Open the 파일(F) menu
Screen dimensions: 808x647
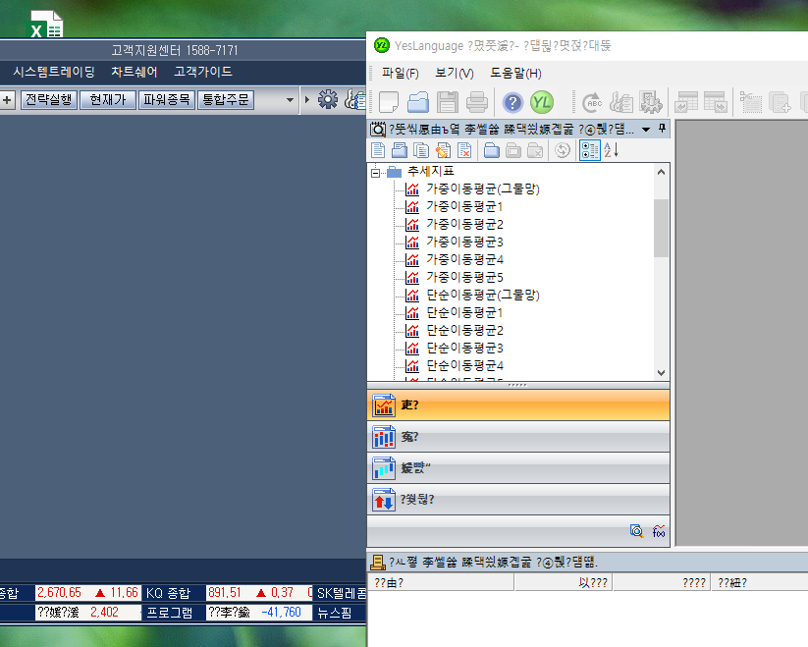(x=400, y=73)
